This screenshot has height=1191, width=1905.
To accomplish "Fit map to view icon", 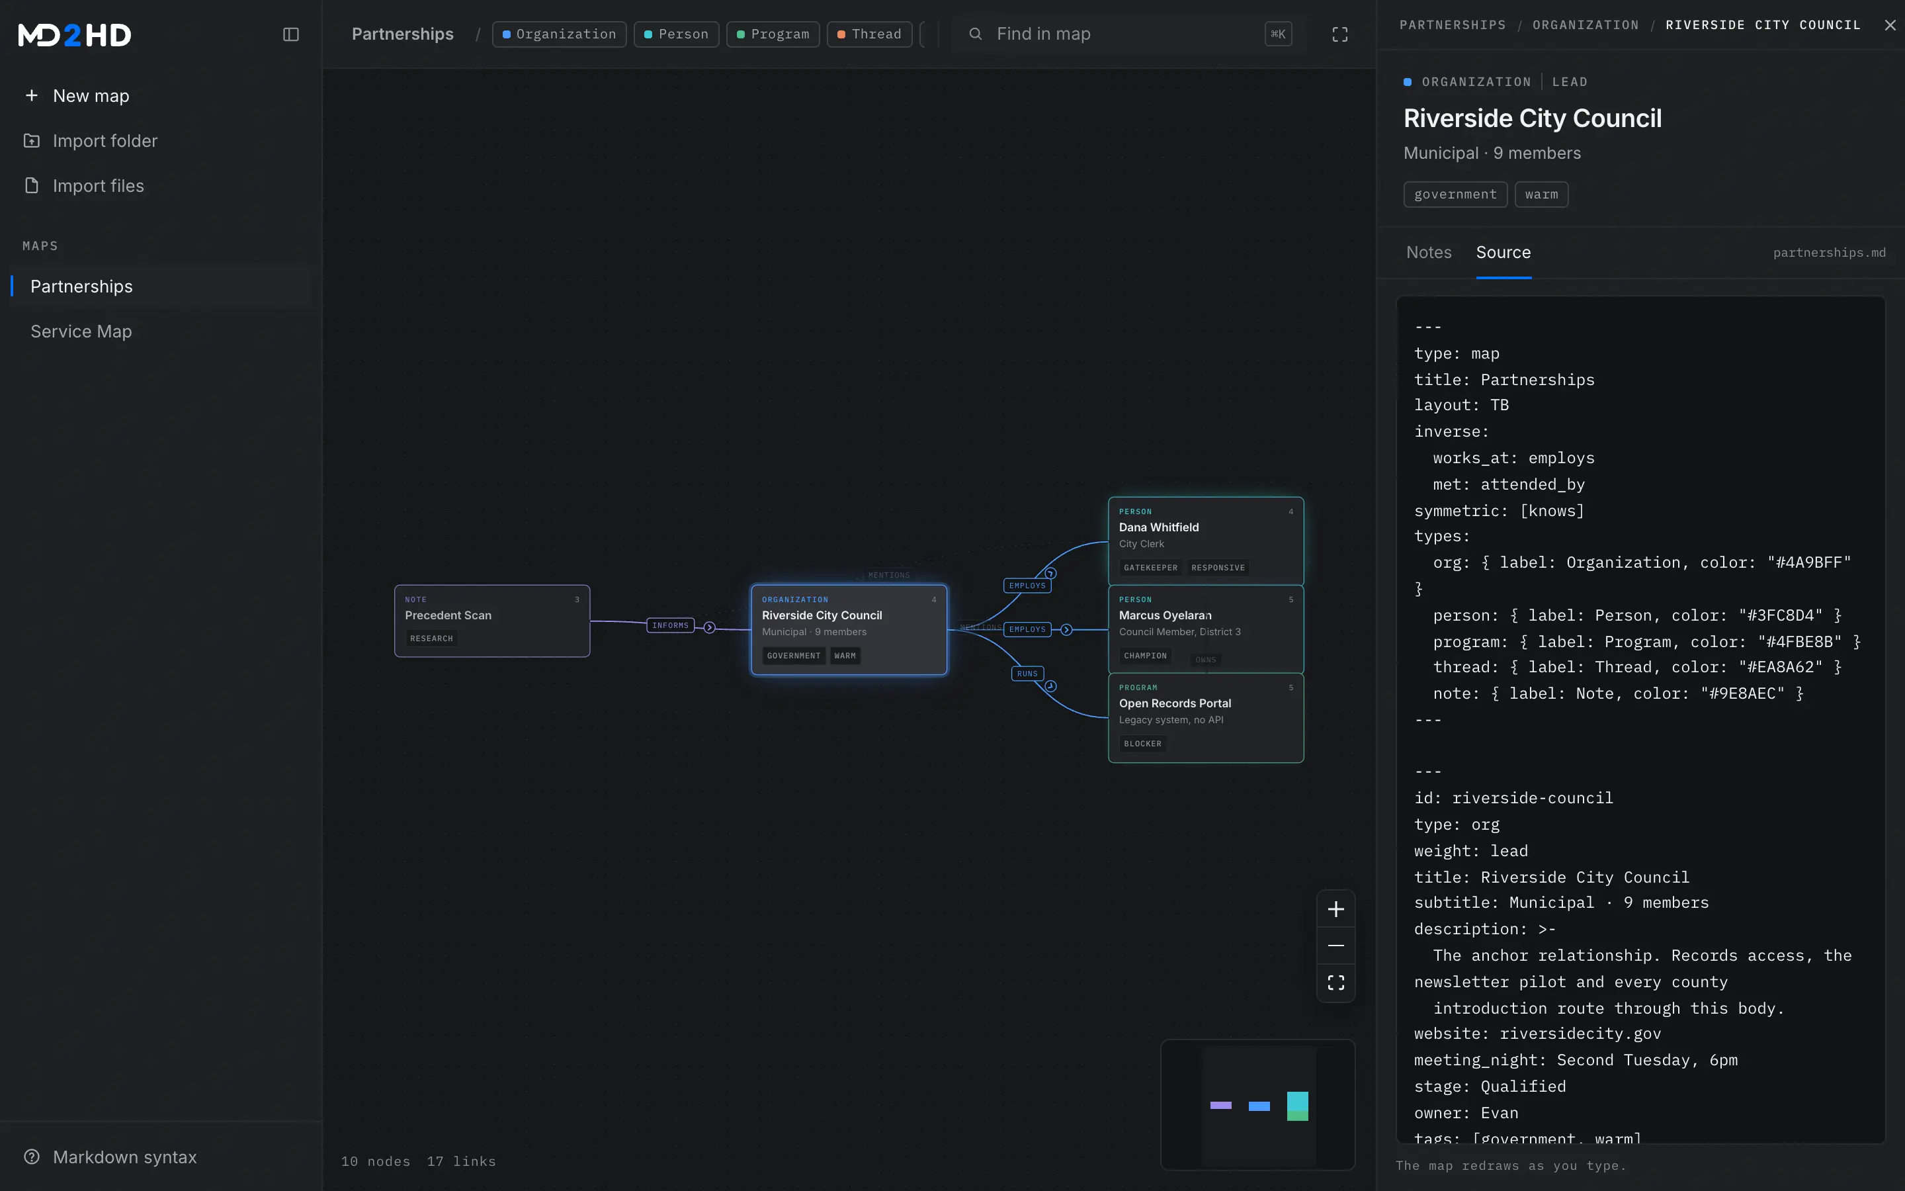I will pyautogui.click(x=1335, y=983).
